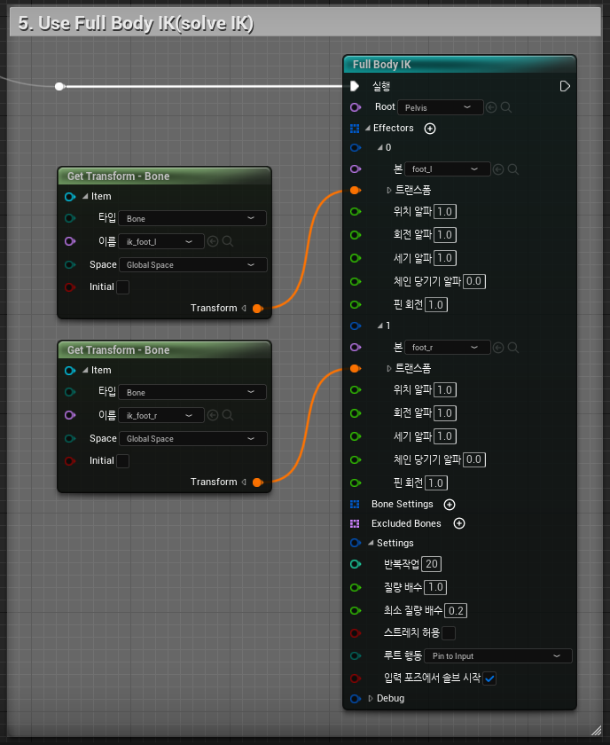
Task: Click the use-selected arrow icon beside Root Pelvis
Action: coord(491,107)
